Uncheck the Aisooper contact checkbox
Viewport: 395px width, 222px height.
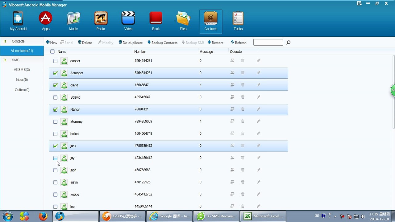click(55, 73)
